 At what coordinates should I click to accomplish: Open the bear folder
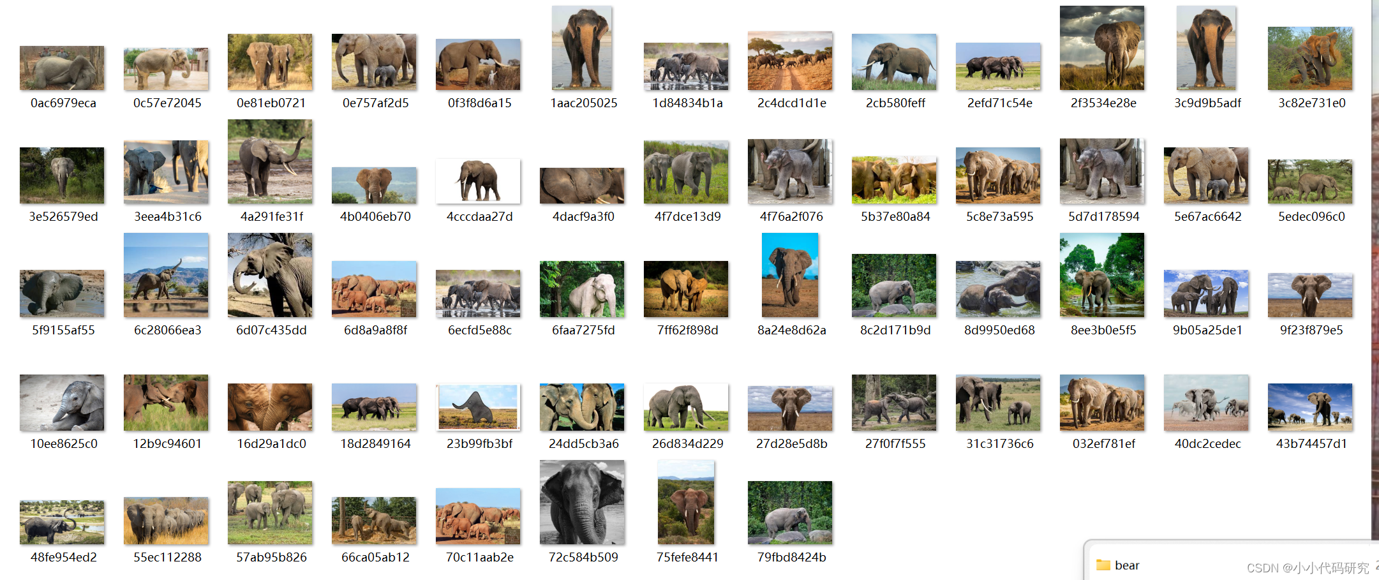(1117, 565)
